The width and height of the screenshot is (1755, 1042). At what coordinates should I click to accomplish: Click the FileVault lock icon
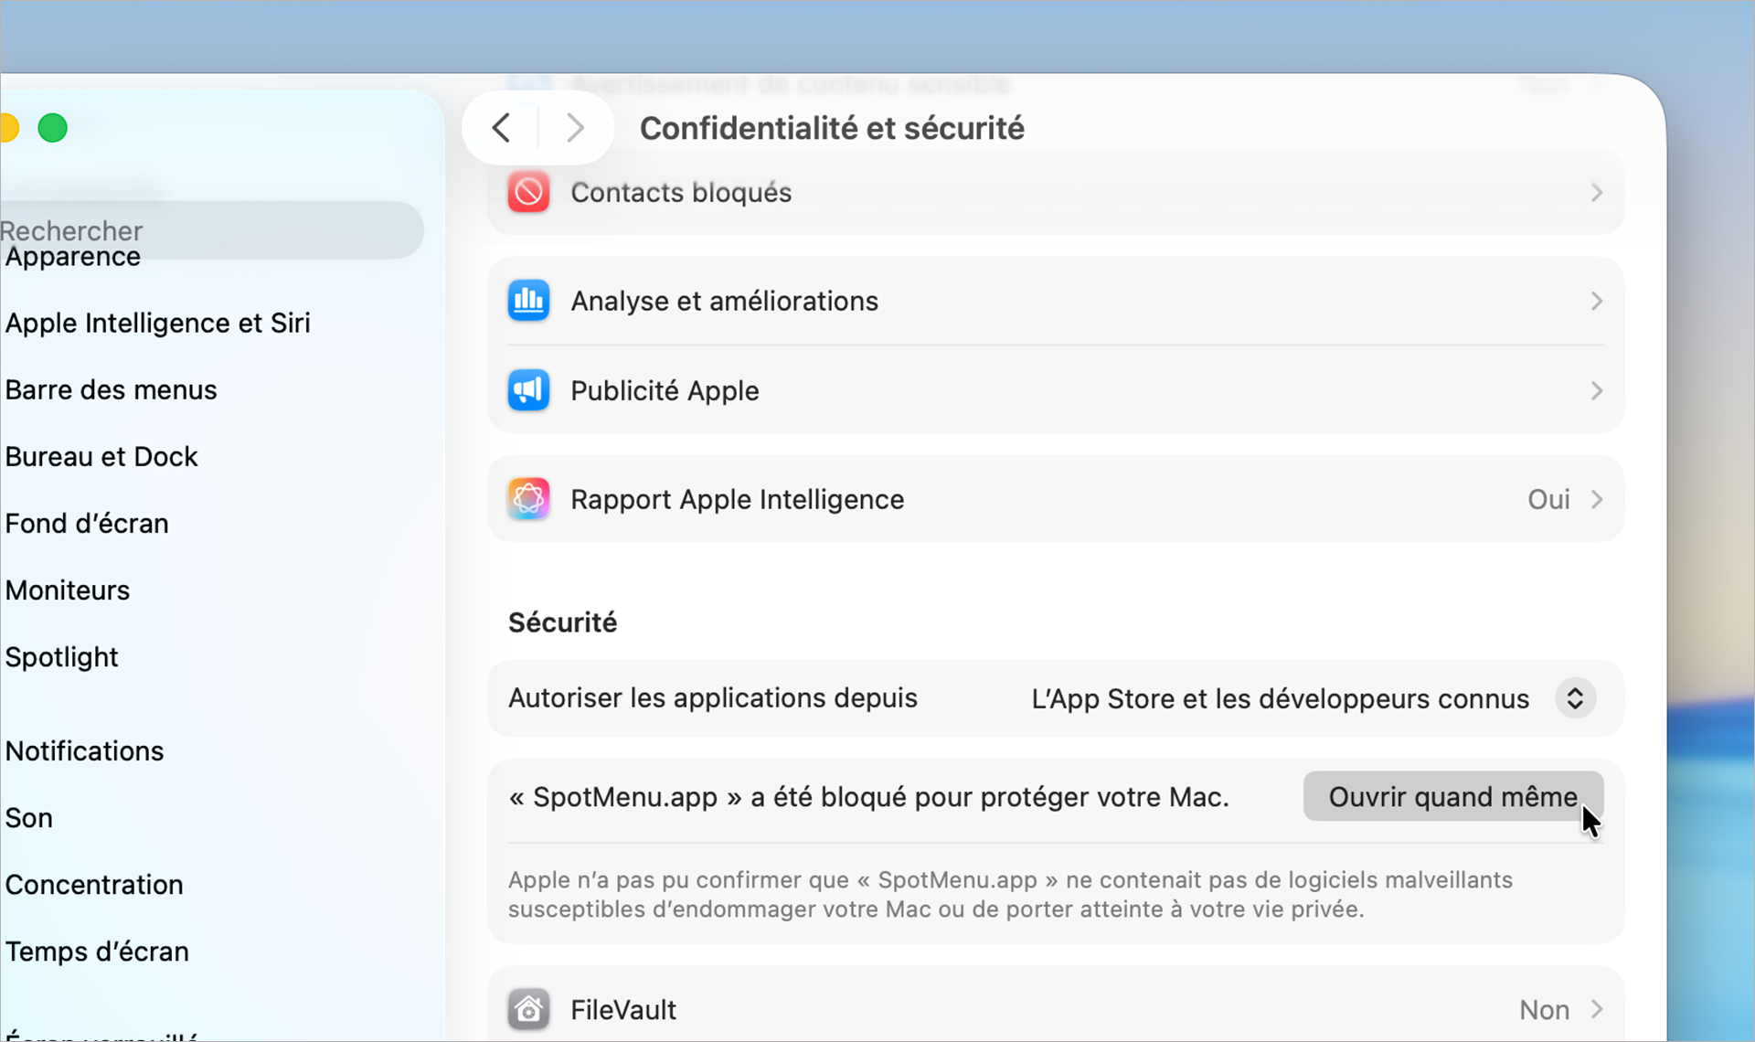[x=528, y=1009]
